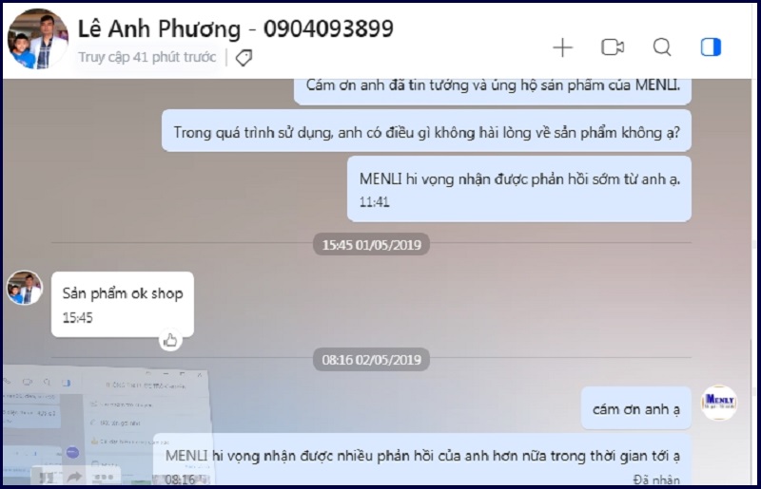Image resolution: width=761 pixels, height=489 pixels.
Task: Click the sender avatar next to incoming message
Action: pyautogui.click(x=25, y=288)
